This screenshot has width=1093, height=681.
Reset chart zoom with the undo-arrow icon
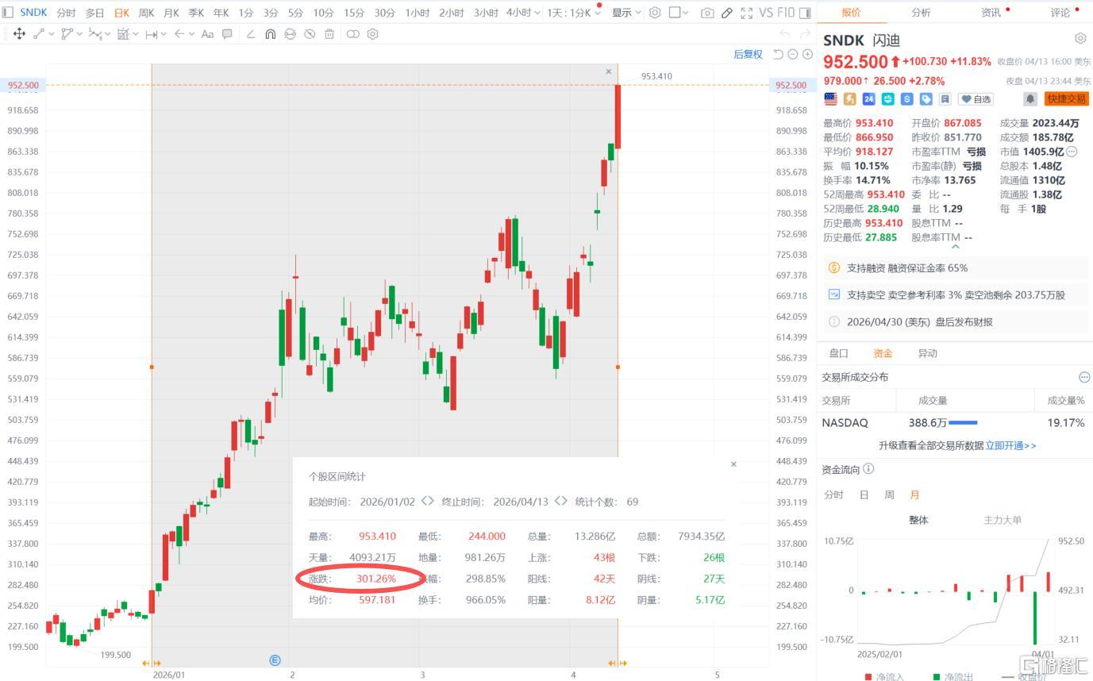pyautogui.click(x=778, y=54)
